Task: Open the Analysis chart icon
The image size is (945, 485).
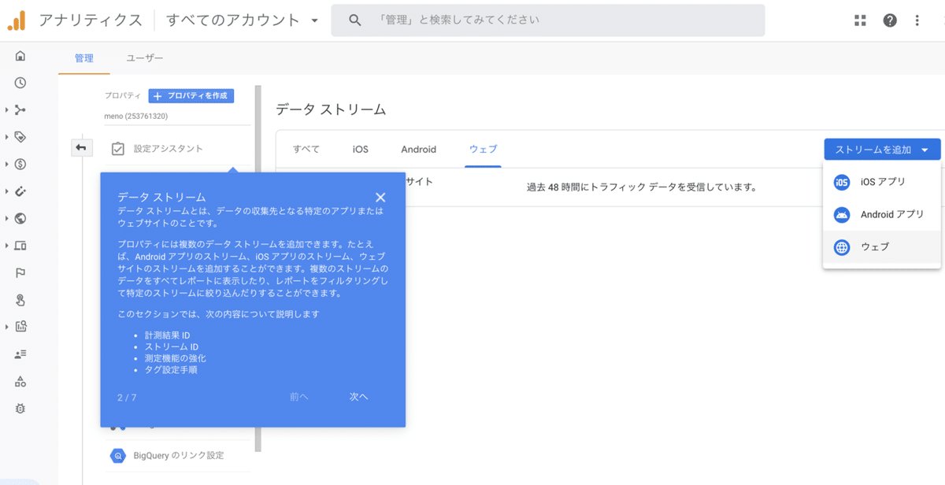Action: pos(20,327)
